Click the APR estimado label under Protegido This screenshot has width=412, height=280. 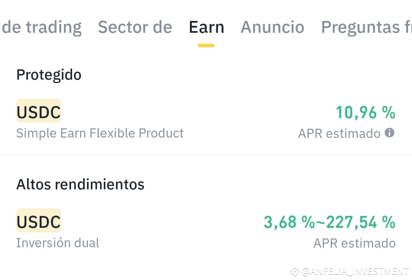(340, 133)
